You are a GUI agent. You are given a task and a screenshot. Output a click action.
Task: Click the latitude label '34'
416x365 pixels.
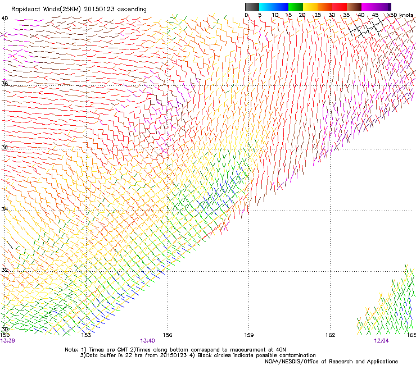click(4, 209)
